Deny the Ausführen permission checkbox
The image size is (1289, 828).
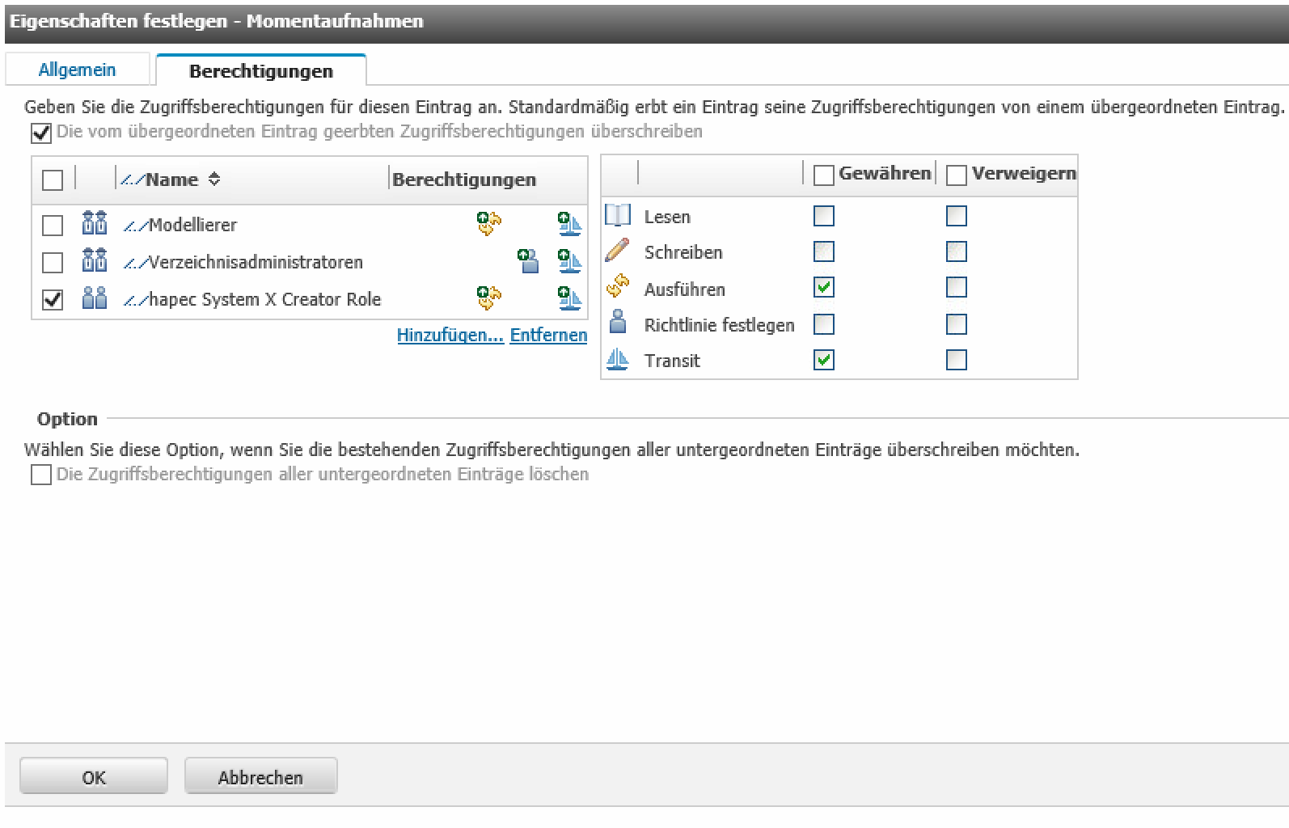click(x=956, y=288)
